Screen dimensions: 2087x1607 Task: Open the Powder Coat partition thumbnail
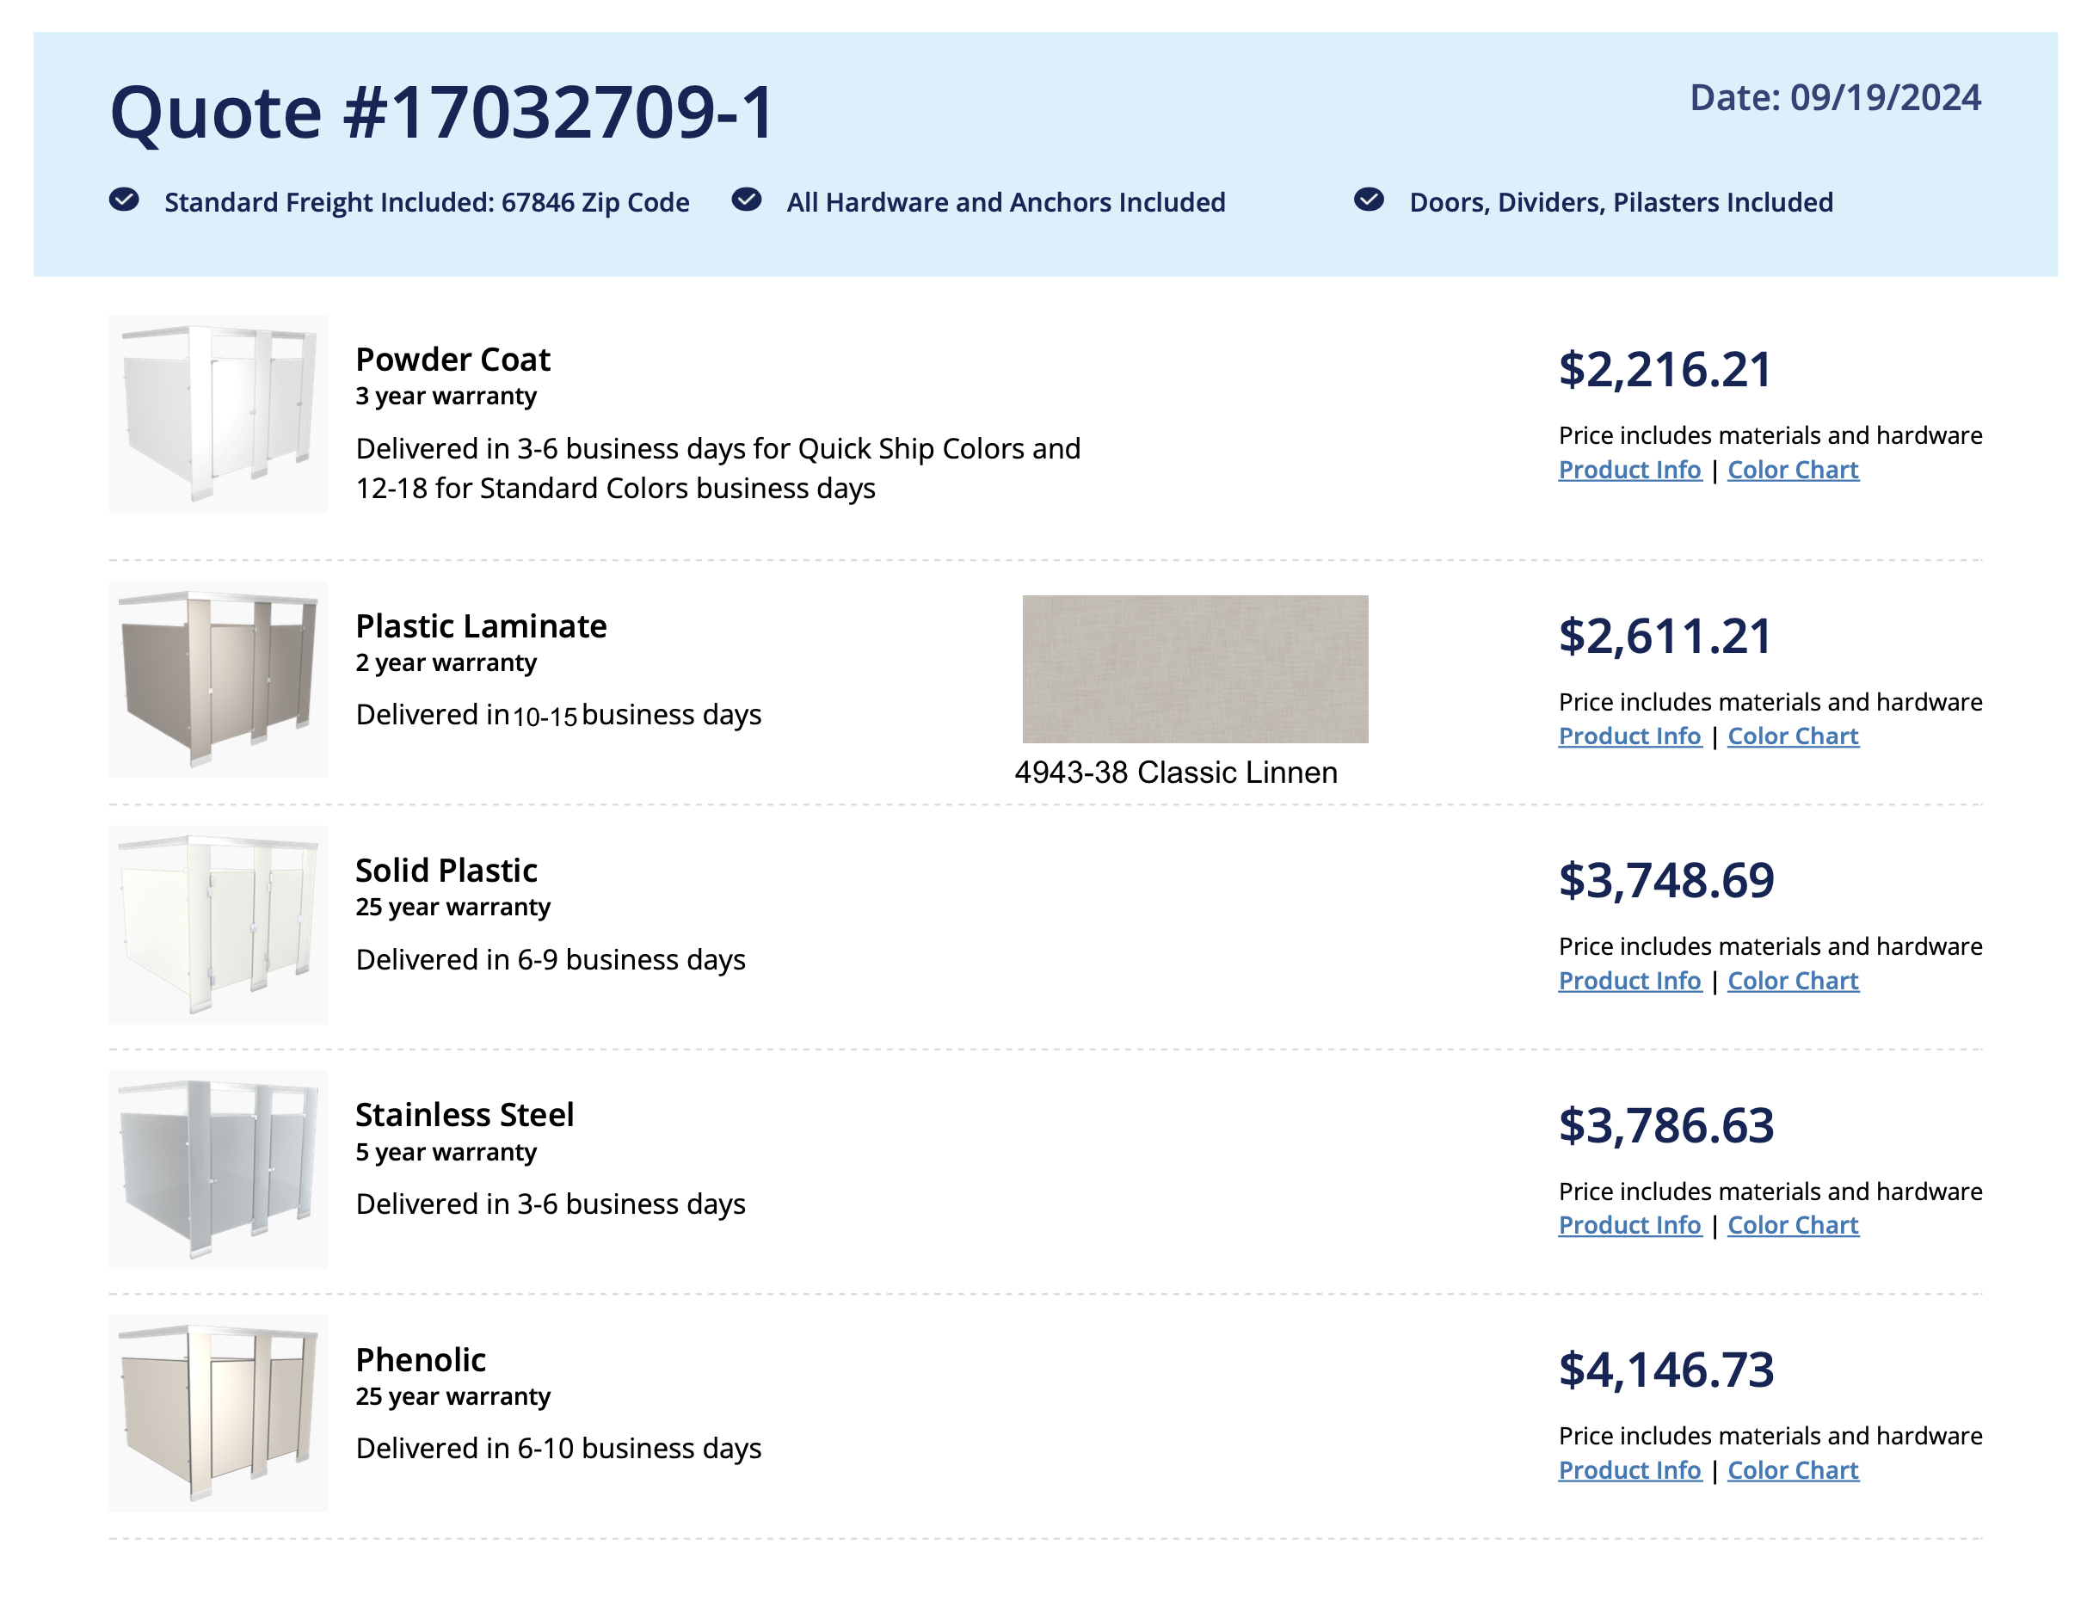[218, 414]
